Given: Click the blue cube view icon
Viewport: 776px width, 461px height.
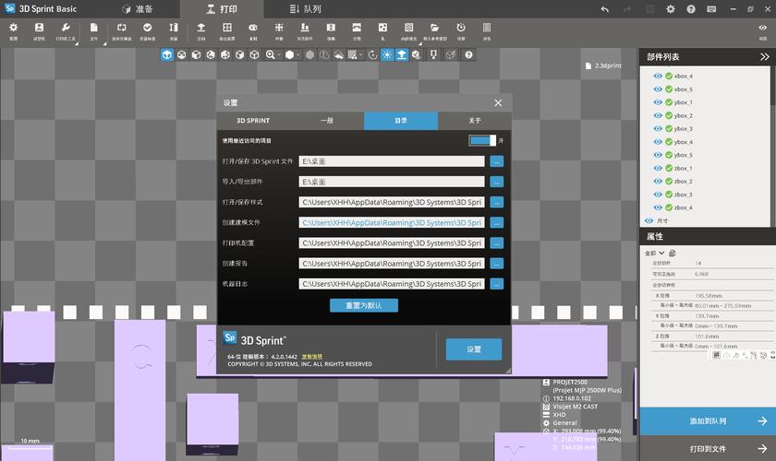Looking at the screenshot, I should tap(167, 55).
